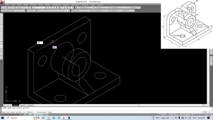Click the coordinates readout in status bar
213x120 pixels.
(x=10, y=115)
